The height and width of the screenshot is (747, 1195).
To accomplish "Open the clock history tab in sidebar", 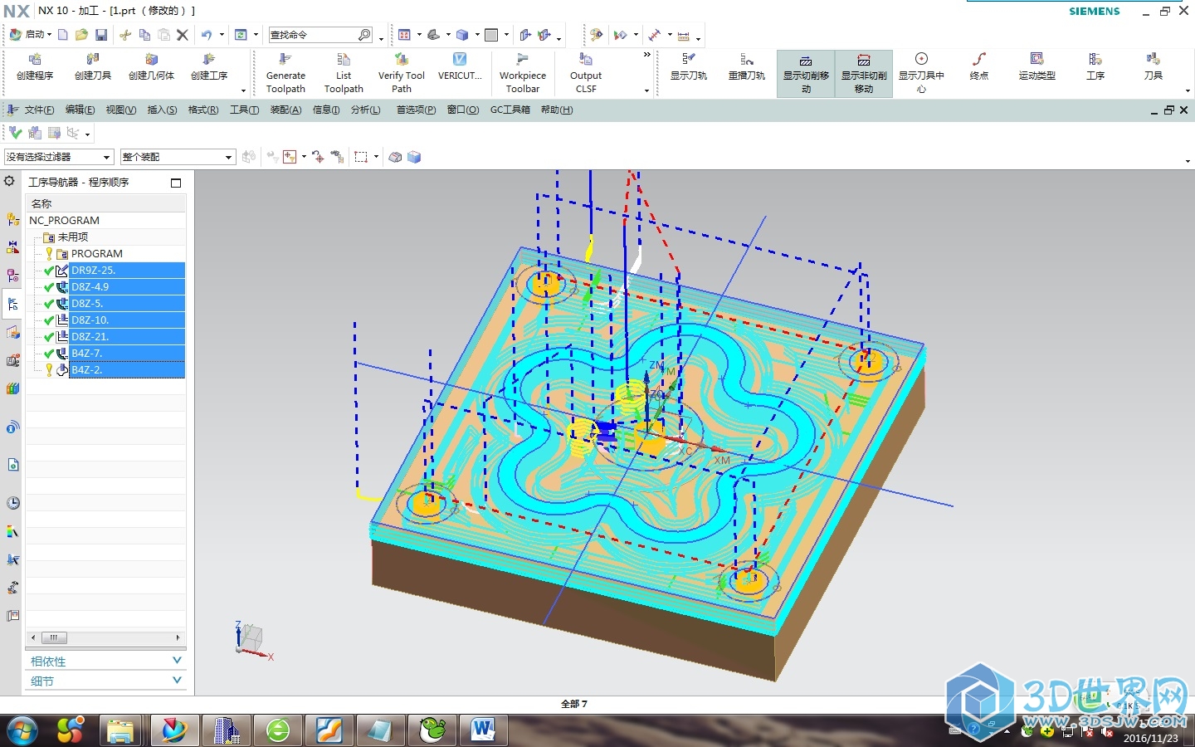I will point(13,503).
